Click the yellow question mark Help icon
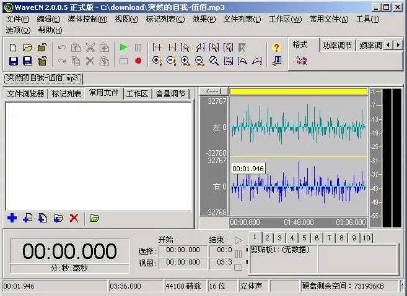This screenshot has width=407, height=296. tap(276, 48)
